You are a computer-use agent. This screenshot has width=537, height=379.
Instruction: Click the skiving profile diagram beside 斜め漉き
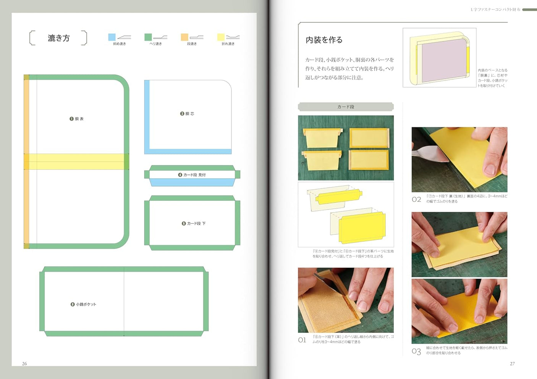point(123,37)
